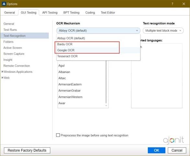
Task: Switch to the Coding tab
Action: pyautogui.click(x=90, y=13)
